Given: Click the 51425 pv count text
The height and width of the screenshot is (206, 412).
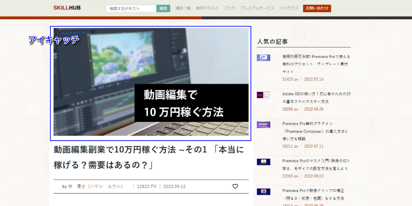Looking at the screenshot, I should (x=290, y=79).
